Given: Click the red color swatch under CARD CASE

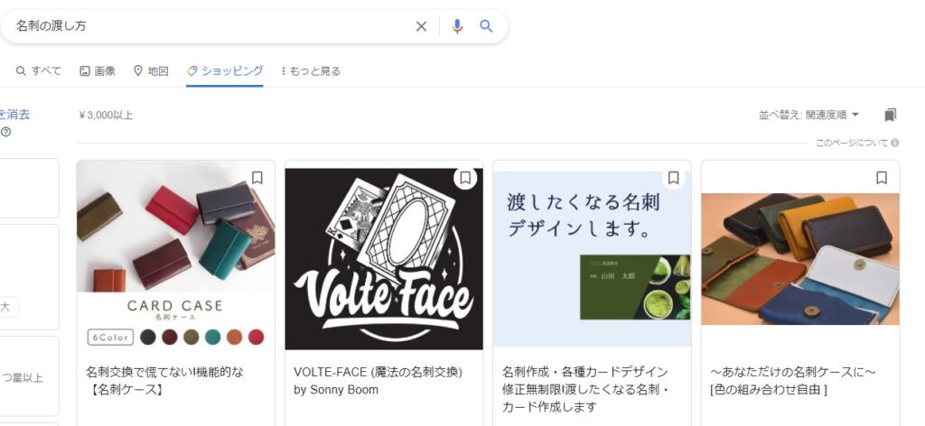Looking at the screenshot, I should coord(256,337).
